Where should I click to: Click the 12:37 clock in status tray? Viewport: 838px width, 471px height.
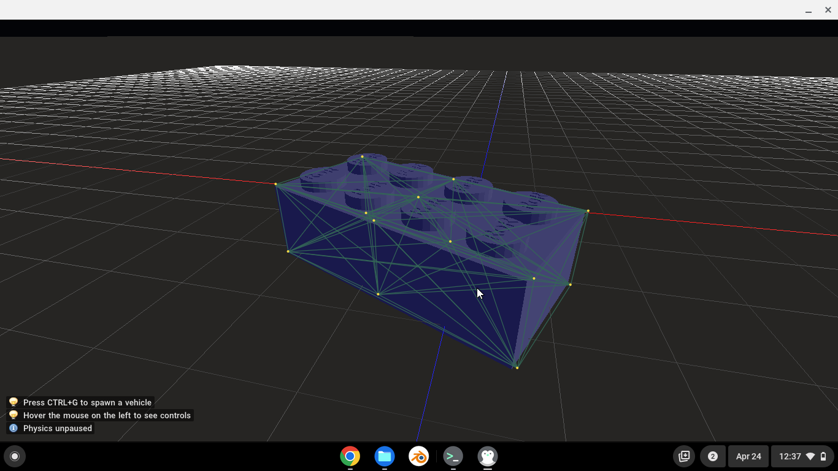(790, 456)
